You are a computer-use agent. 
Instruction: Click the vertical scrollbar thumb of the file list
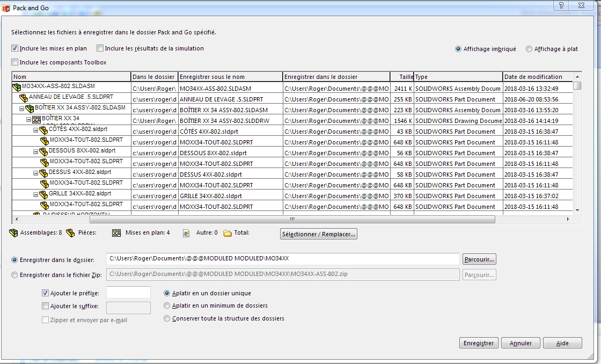577,85
